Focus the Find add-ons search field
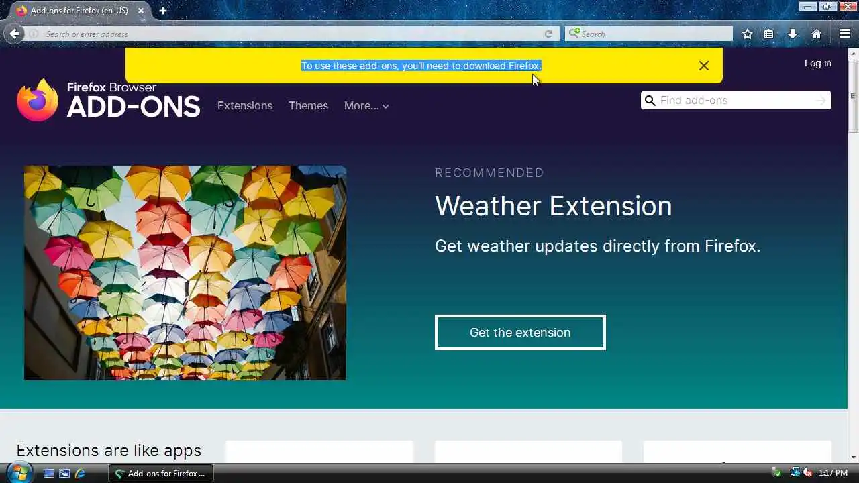The height and width of the screenshot is (483, 859). click(736, 101)
